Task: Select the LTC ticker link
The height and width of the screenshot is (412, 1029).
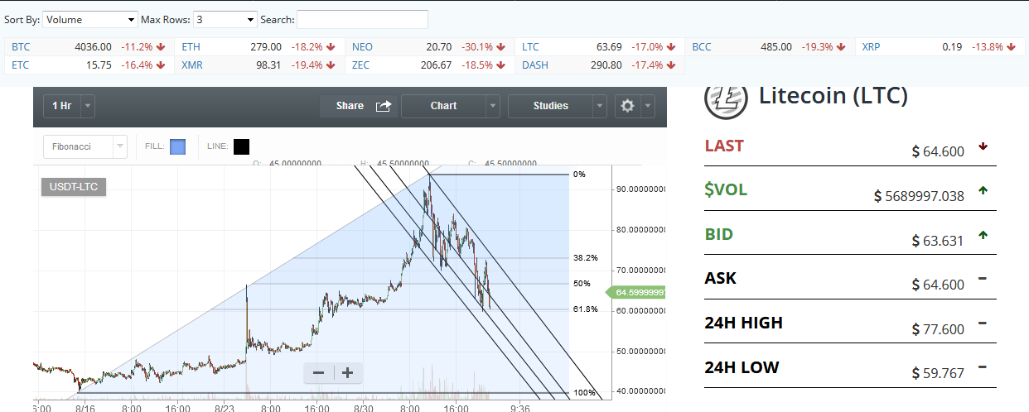Action: pos(530,47)
